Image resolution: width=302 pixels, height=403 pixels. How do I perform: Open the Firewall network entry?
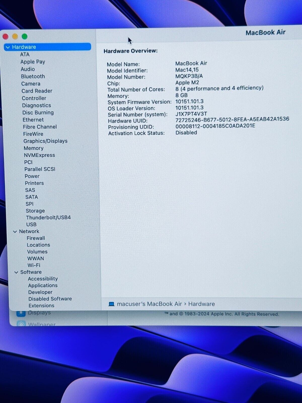click(36, 238)
